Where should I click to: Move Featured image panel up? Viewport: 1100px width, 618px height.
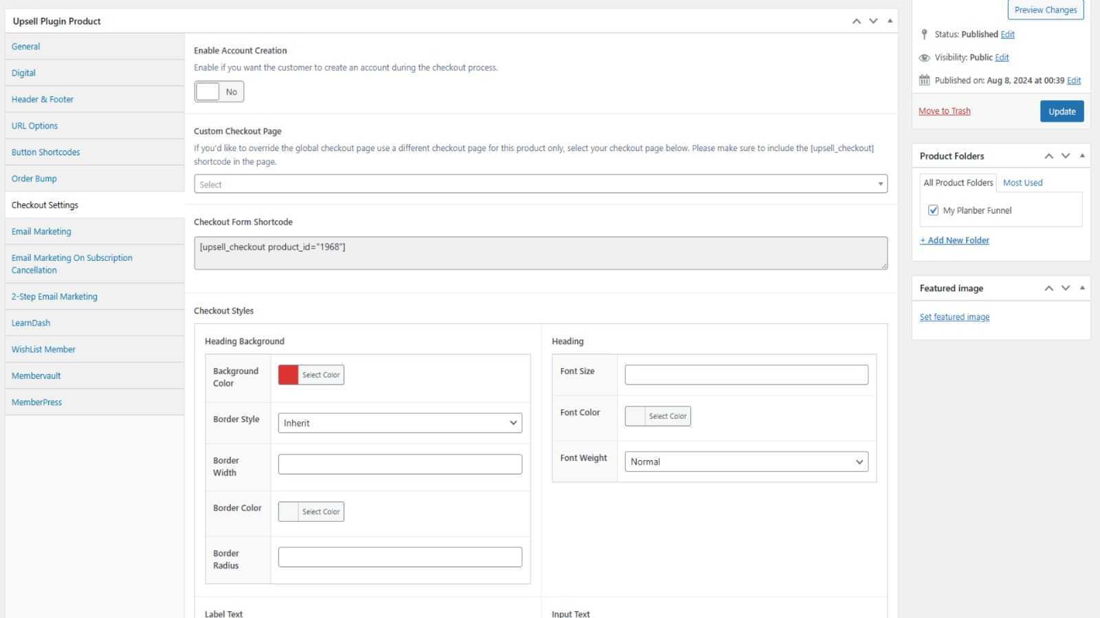click(x=1049, y=288)
